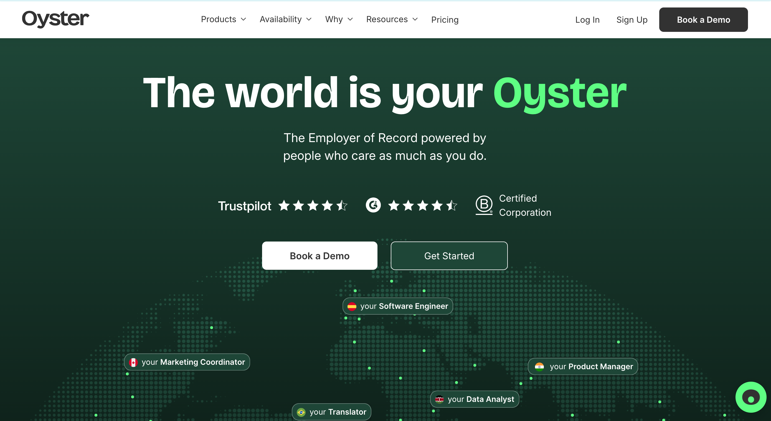The height and width of the screenshot is (421, 771).
Task: Click 'Certified Corporation' text
Action: pyautogui.click(x=525, y=206)
